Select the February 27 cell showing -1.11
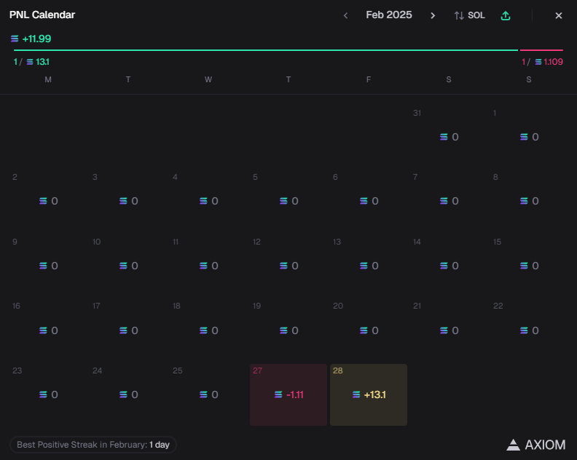 click(x=288, y=394)
